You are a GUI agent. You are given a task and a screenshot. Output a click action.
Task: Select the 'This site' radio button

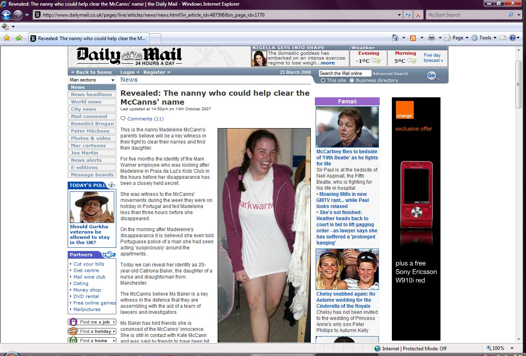[x=323, y=80]
